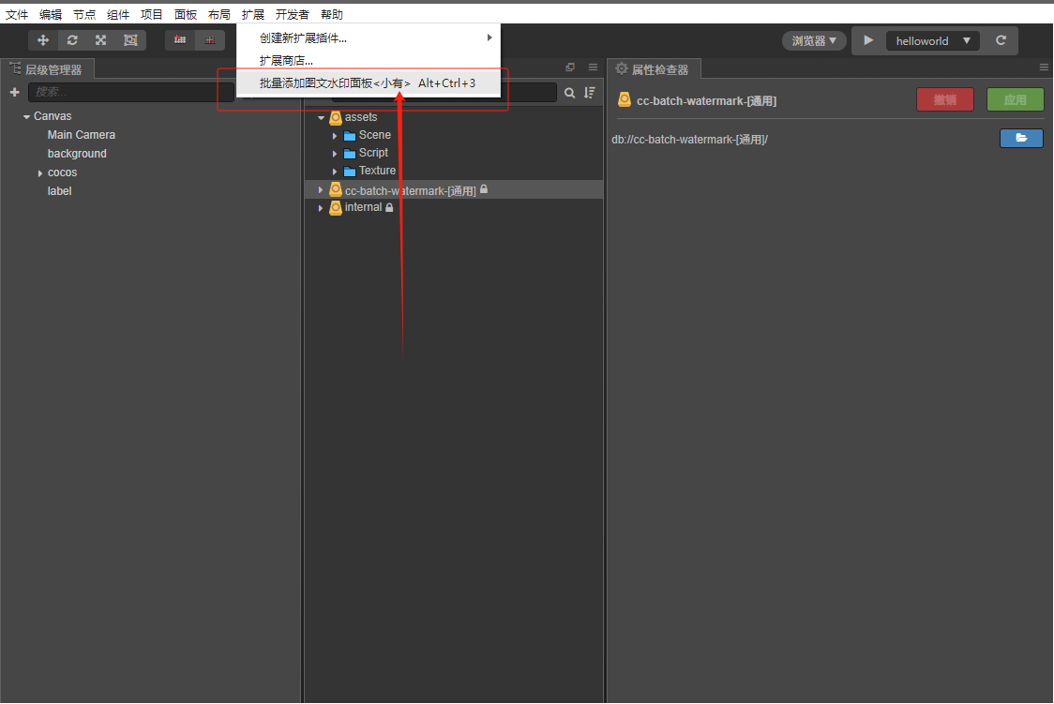1054x704 pixels.
Task: Click the green 应用 button
Action: 1015,99
